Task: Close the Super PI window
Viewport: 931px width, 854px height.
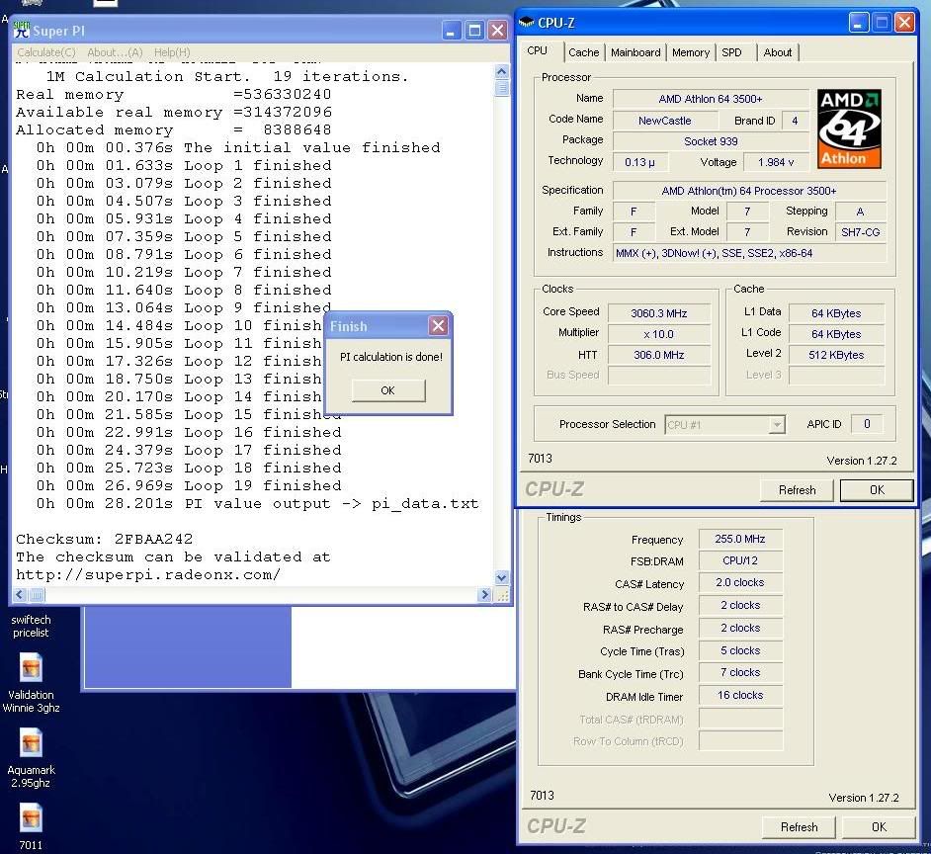Action: (x=497, y=31)
